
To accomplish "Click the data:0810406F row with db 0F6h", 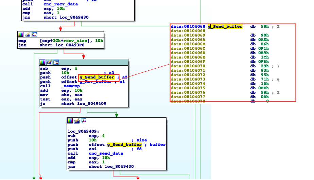I will coord(220,62).
